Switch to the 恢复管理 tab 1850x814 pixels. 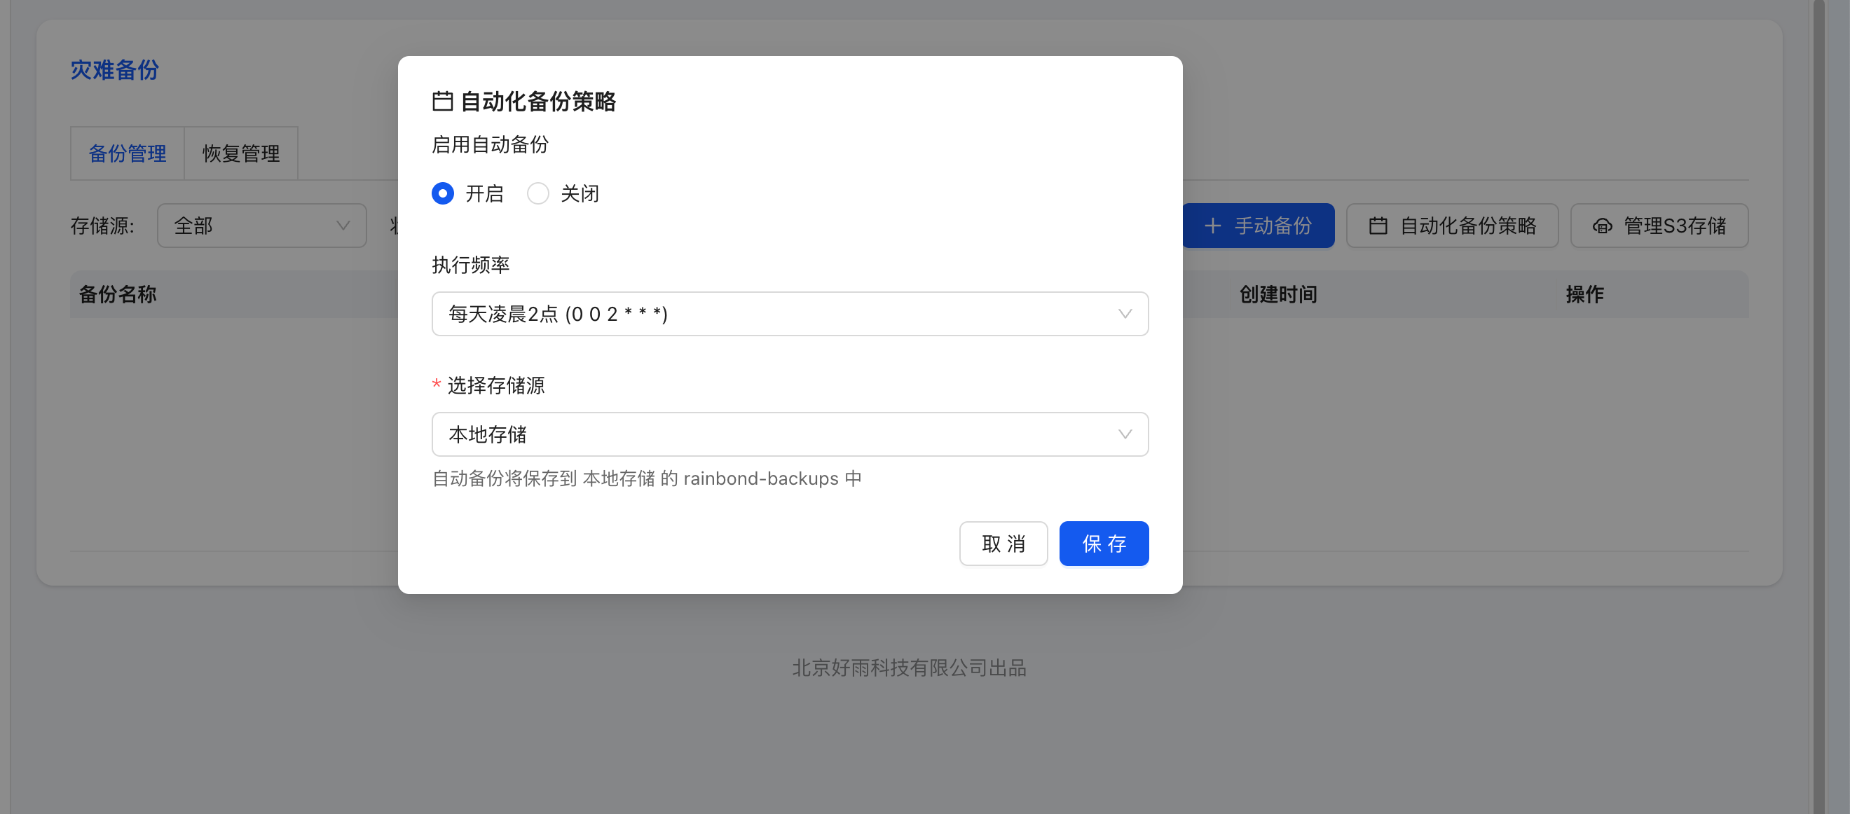(240, 153)
